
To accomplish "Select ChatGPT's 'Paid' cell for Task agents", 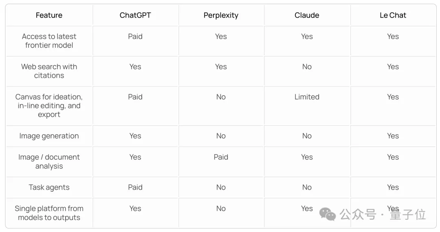I will (x=135, y=188).
